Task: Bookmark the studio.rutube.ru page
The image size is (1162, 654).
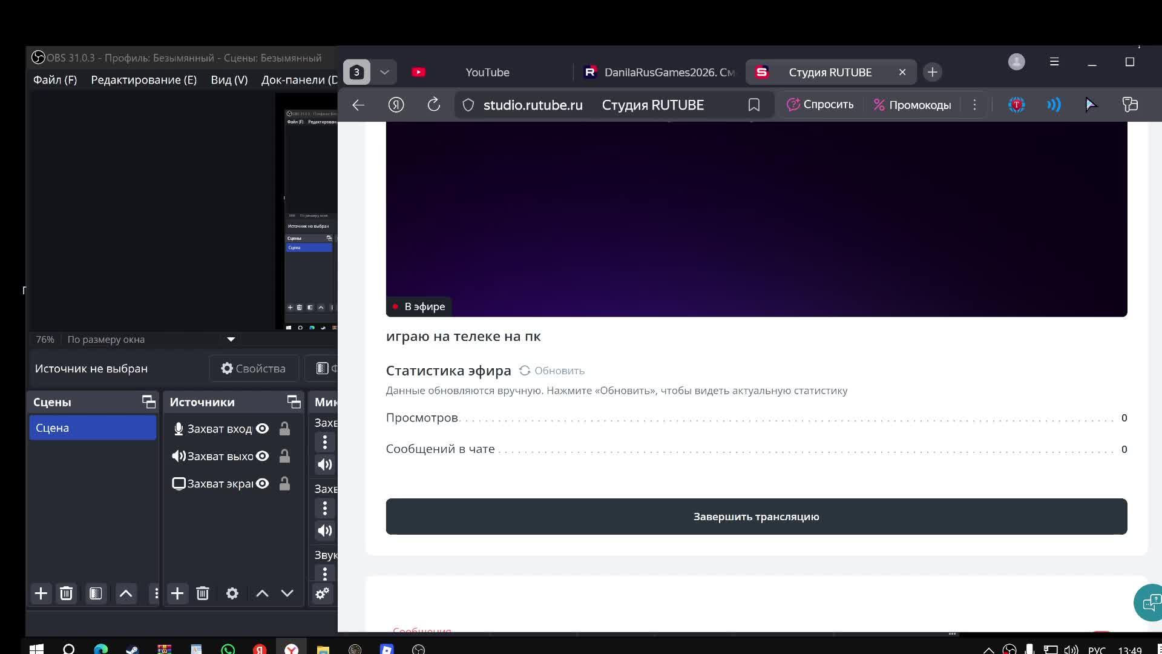Action: click(754, 105)
